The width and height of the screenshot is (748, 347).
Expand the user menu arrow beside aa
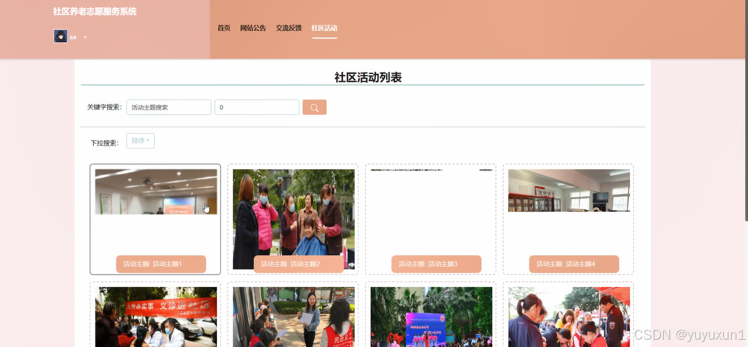[85, 38]
